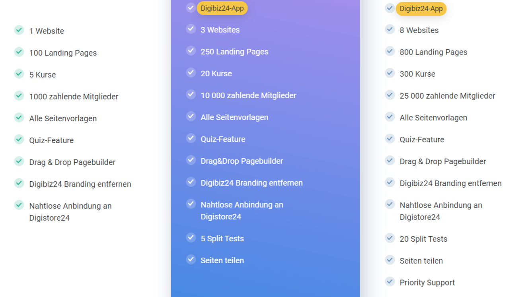Select the '20 Kurse' text

click(216, 74)
